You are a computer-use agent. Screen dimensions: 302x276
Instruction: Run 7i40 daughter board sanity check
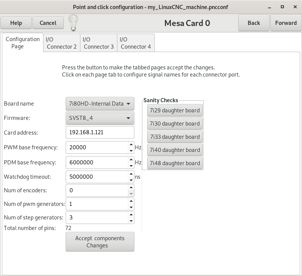pos(175,150)
